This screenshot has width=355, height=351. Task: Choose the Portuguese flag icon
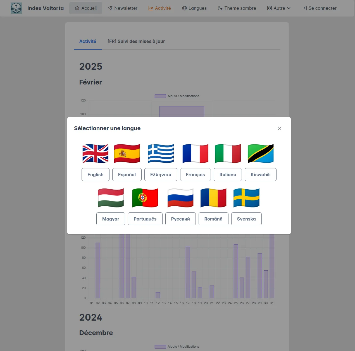(x=145, y=198)
